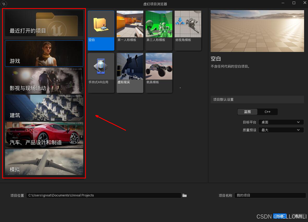Select the 影视与现场活动 category
The height and width of the screenshot is (222, 308).
click(44, 81)
